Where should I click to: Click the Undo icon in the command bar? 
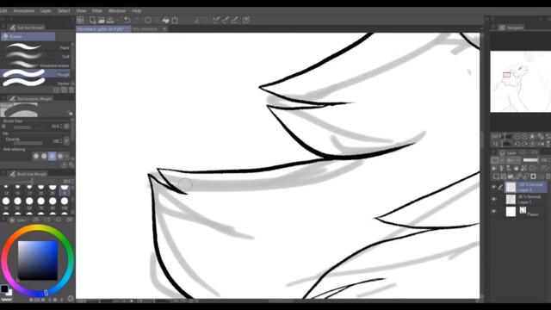click(127, 20)
